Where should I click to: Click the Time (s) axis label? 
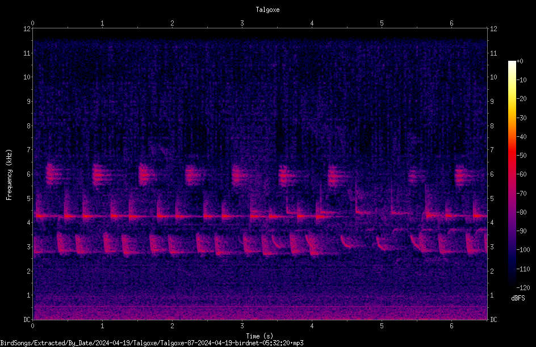click(x=259, y=336)
